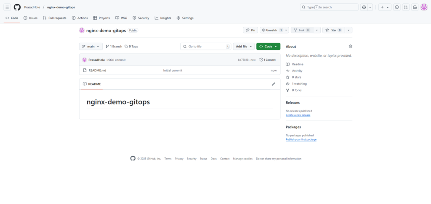
Task: Open the Unwatch notifications dropdown arrow
Action: point(286,30)
